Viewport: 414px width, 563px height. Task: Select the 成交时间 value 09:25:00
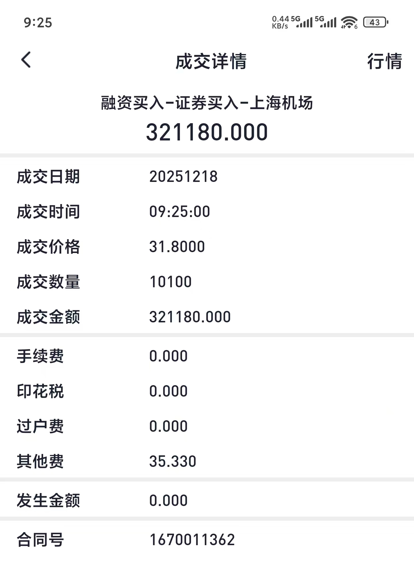coord(180,212)
